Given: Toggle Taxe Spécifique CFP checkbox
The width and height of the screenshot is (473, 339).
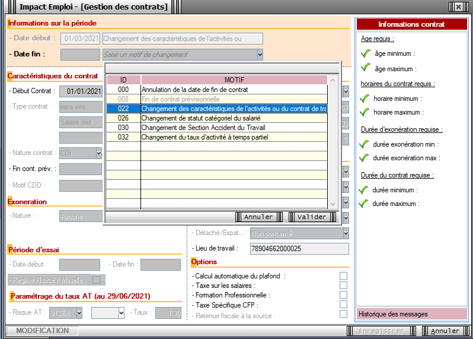Looking at the screenshot, I should click(343, 304).
